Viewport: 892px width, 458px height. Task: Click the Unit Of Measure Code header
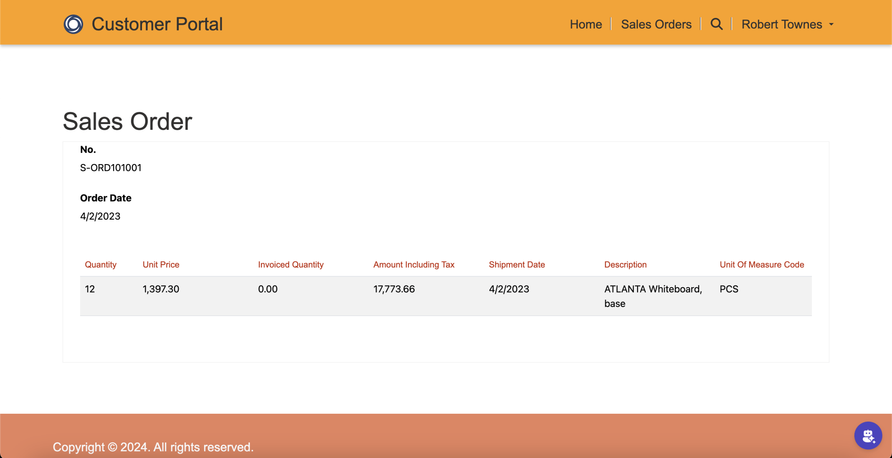point(762,265)
